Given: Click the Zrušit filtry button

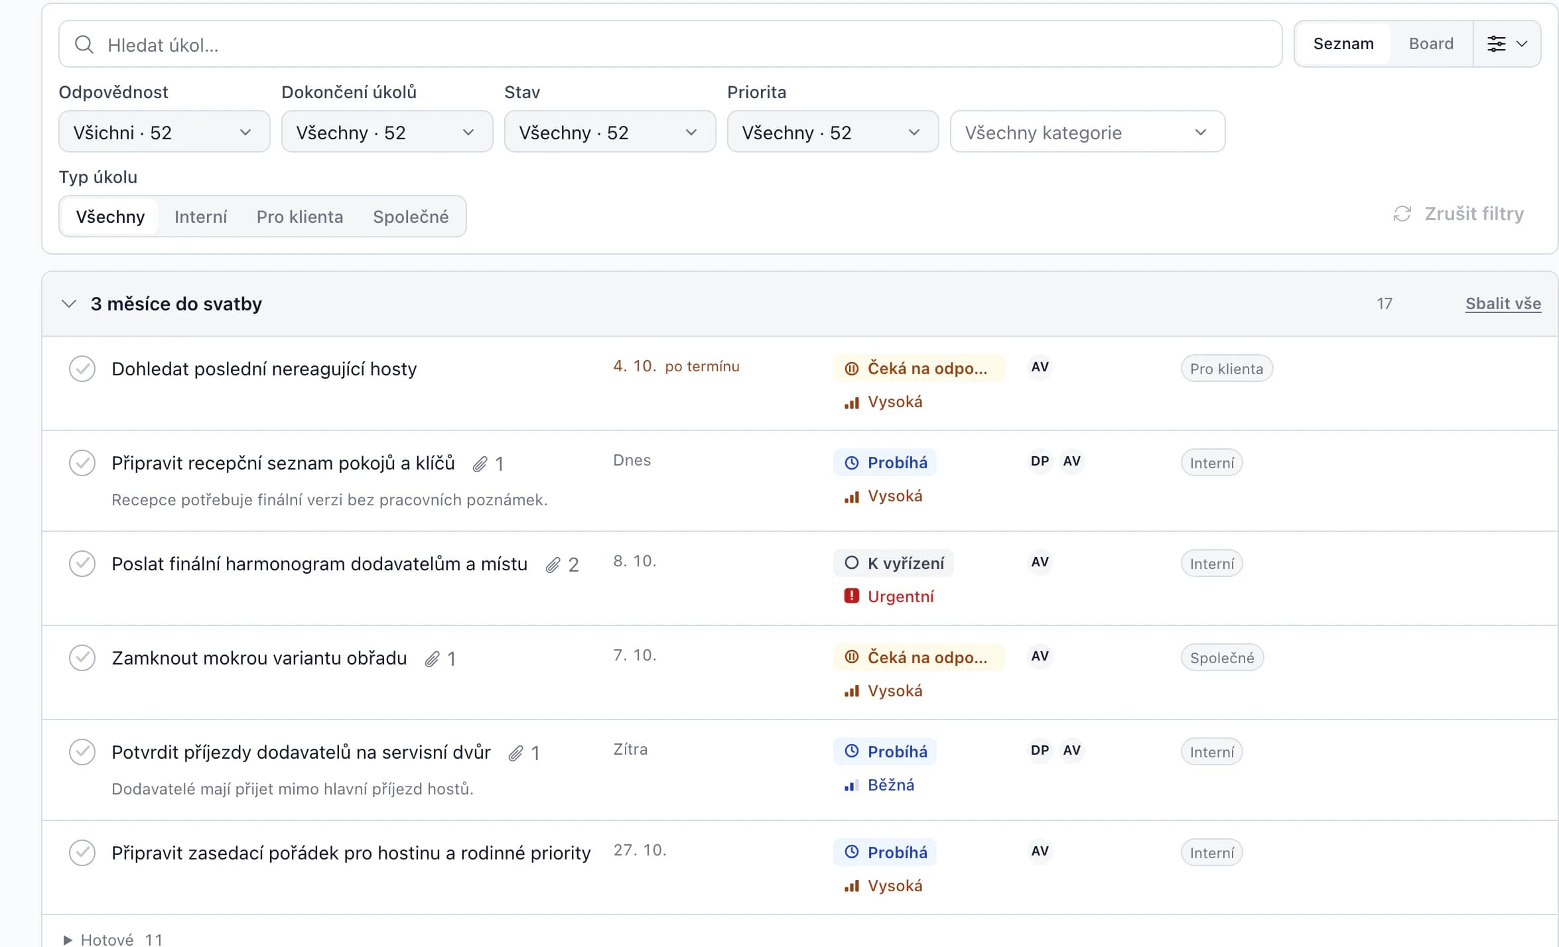Looking at the screenshot, I should tap(1459, 214).
